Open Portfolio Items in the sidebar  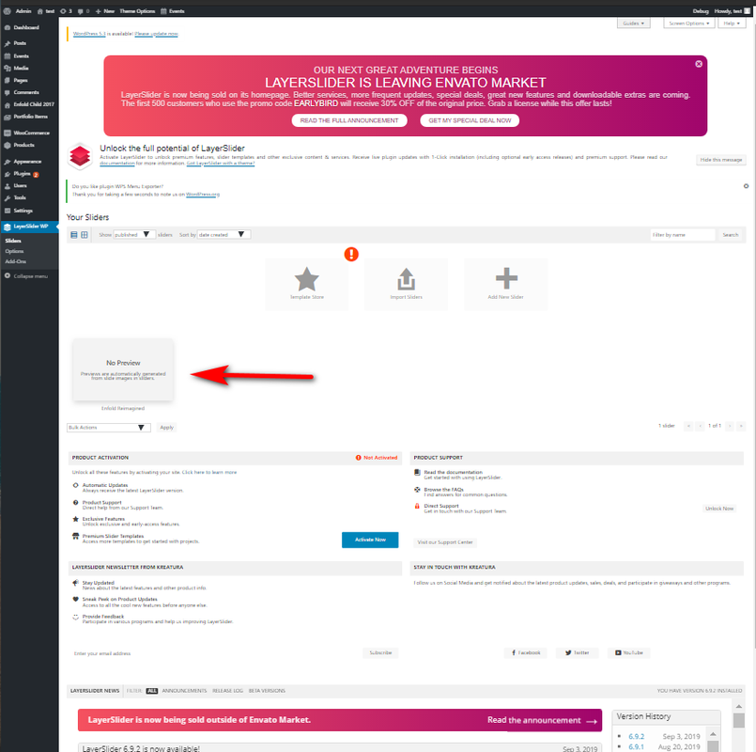pyautogui.click(x=30, y=117)
